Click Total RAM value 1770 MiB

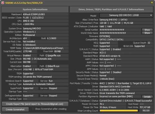pos(27,52)
